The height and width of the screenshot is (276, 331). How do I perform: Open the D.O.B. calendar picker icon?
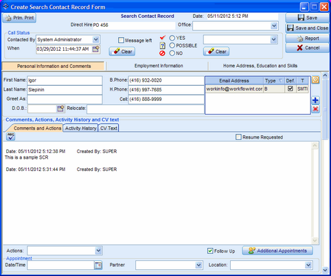(x=60, y=108)
